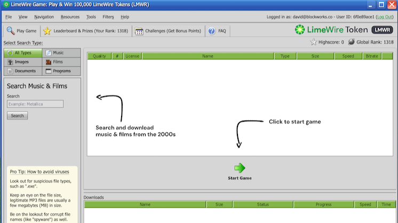This screenshot has height=223, width=398.
Task: Open Leaderboard & Prizes star button
Action: tap(85, 31)
